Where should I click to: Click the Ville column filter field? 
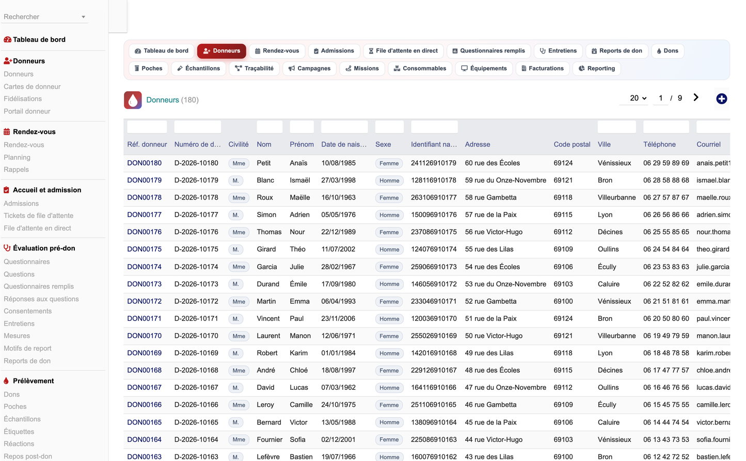(616, 127)
